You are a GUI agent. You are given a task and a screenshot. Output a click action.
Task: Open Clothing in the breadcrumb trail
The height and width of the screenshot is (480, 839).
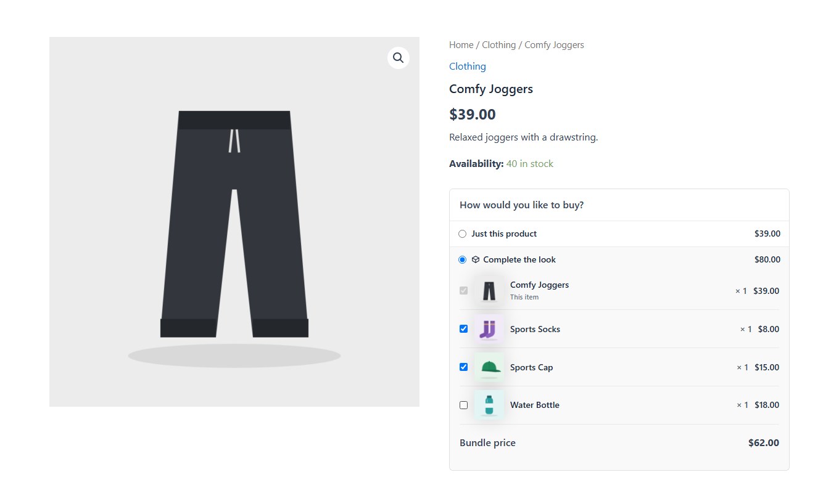click(x=498, y=45)
